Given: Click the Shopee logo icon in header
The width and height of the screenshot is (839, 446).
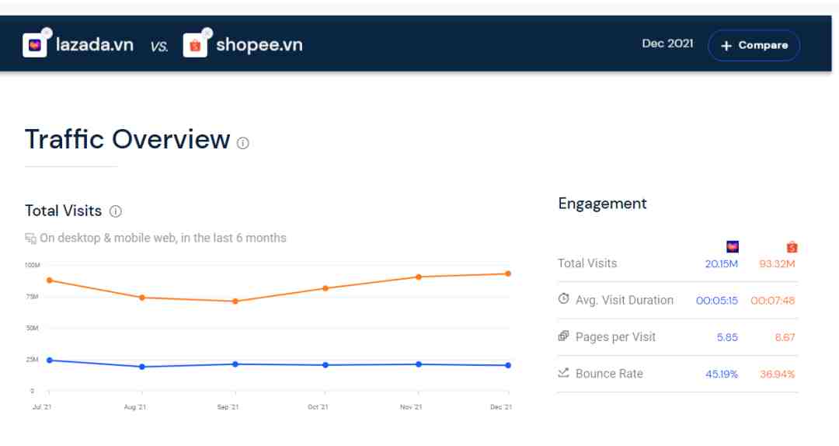Looking at the screenshot, I should coord(195,46).
